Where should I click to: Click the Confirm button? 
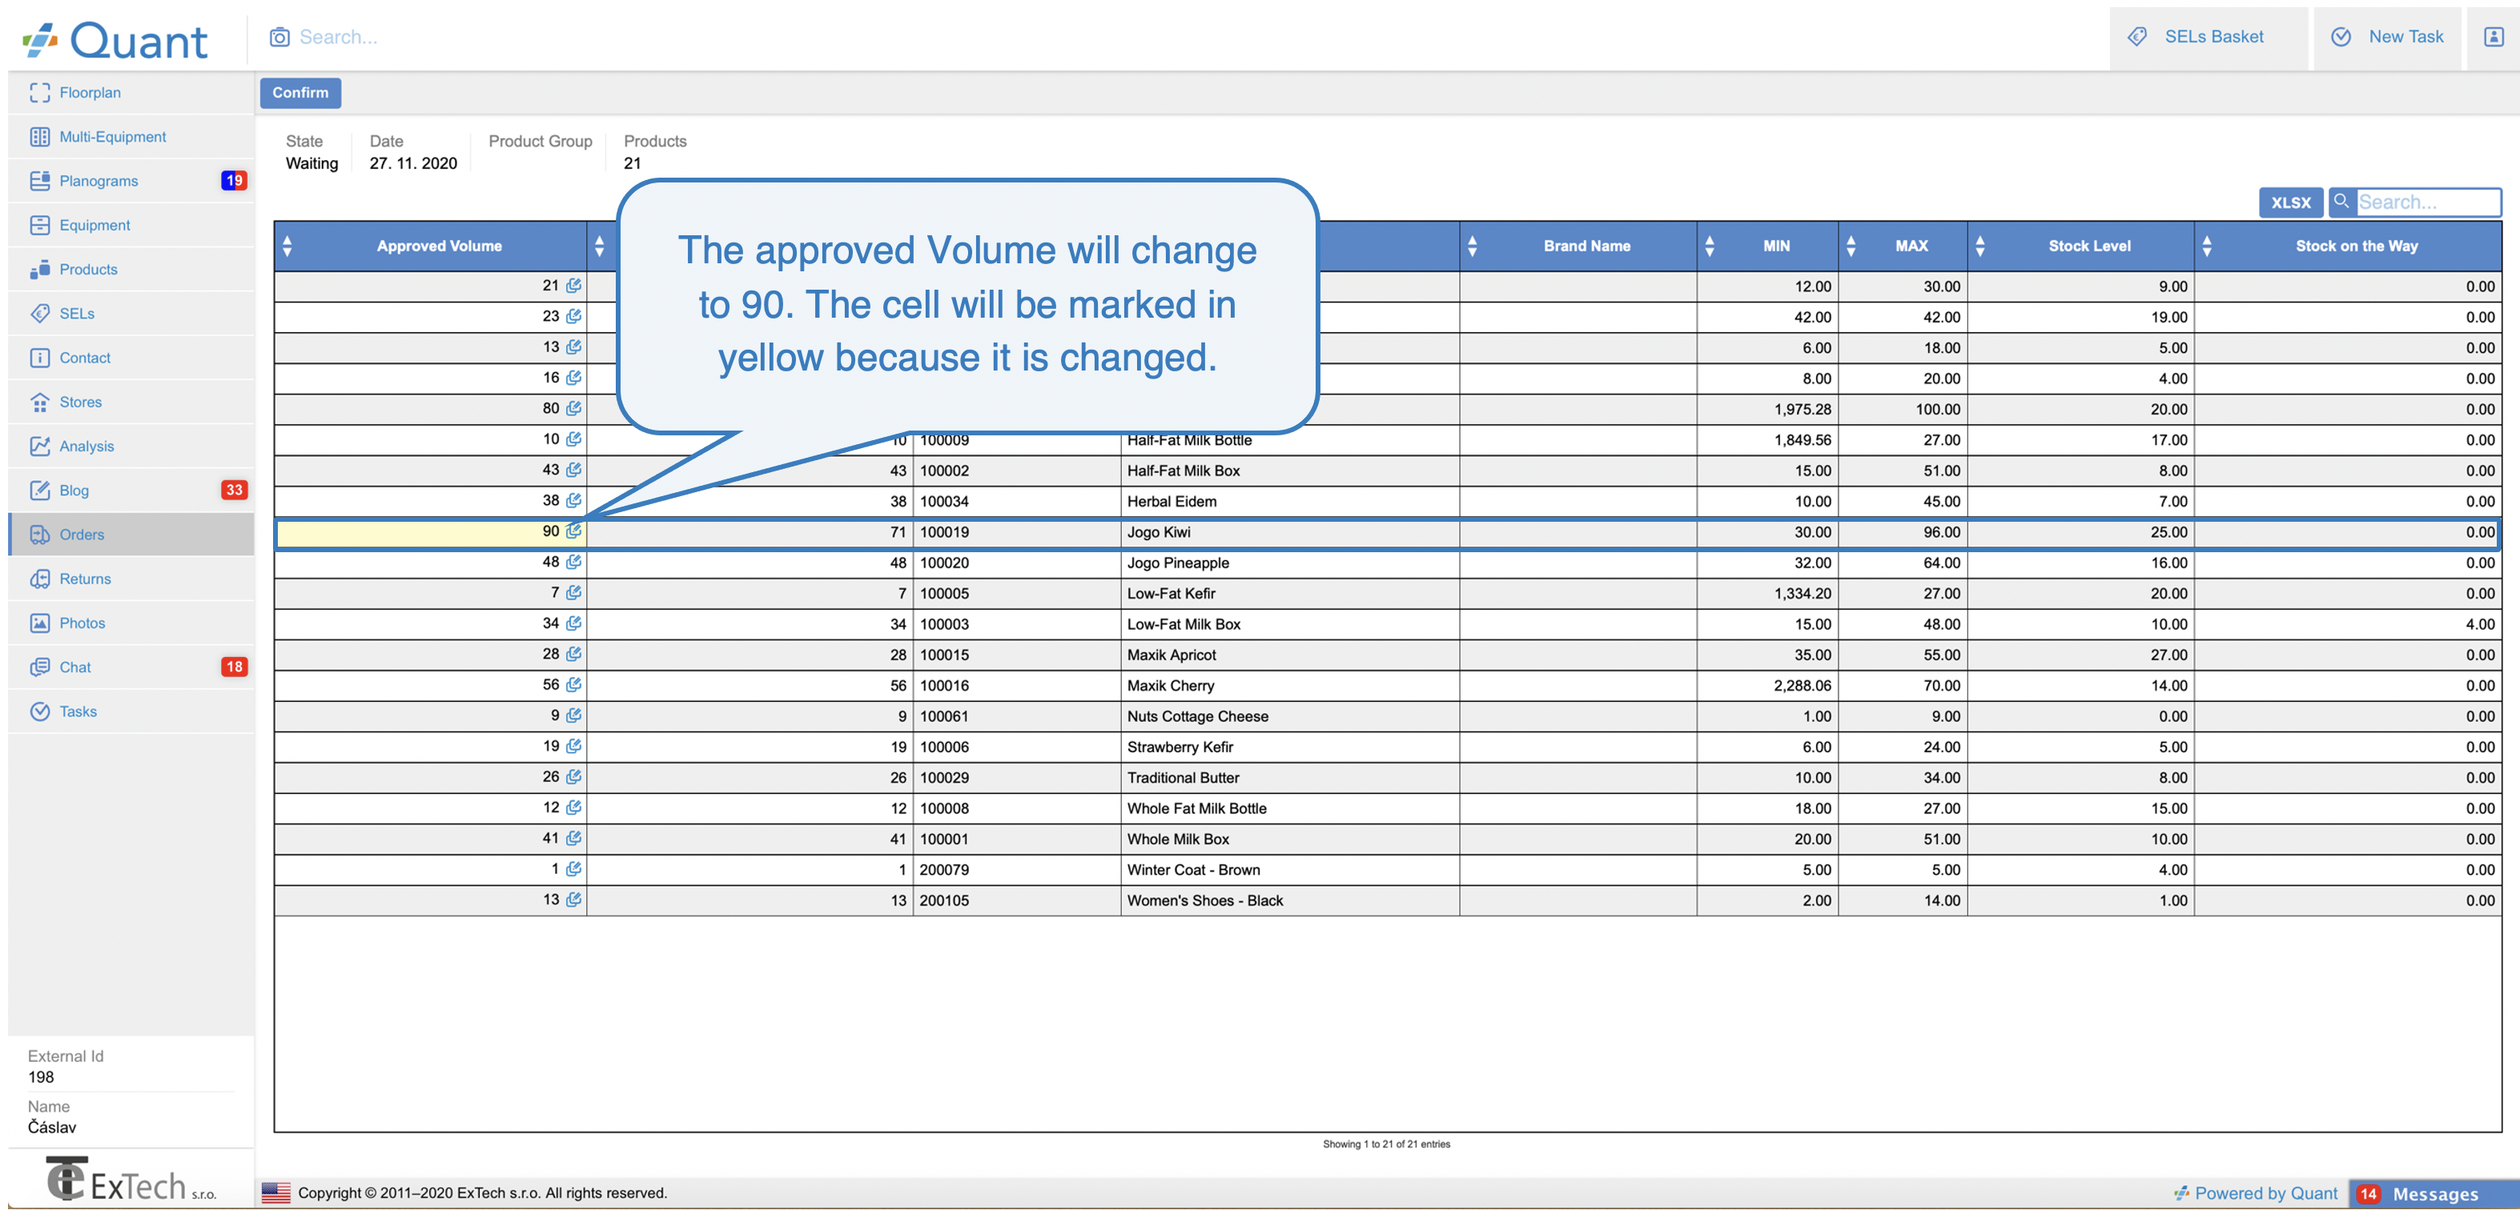(300, 93)
